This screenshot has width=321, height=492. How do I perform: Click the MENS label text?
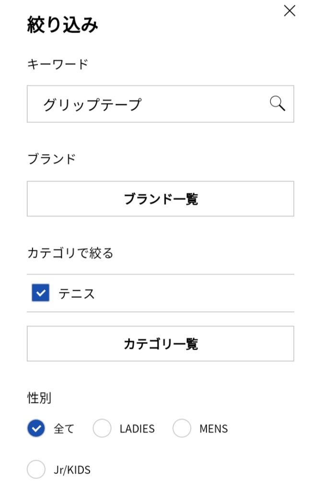point(214,429)
